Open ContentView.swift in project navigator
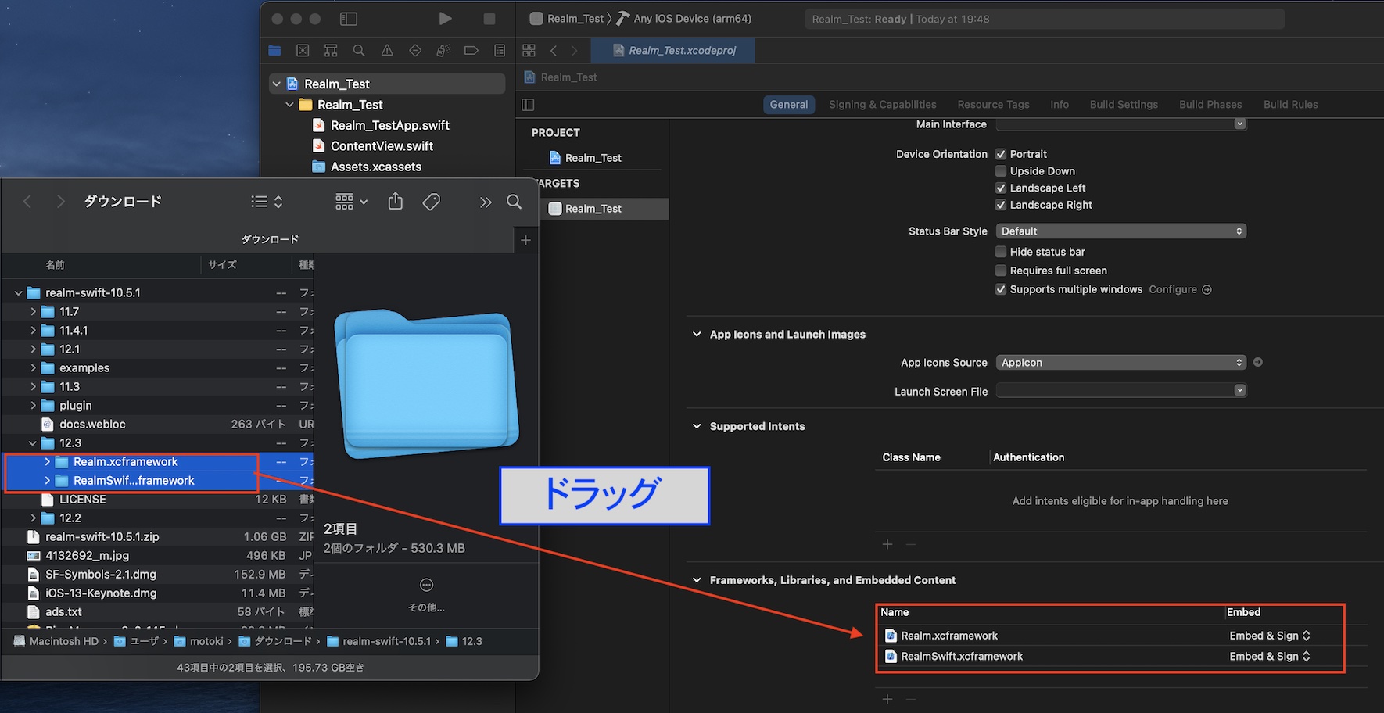Screen dimensions: 1384x713 [x=381, y=146]
